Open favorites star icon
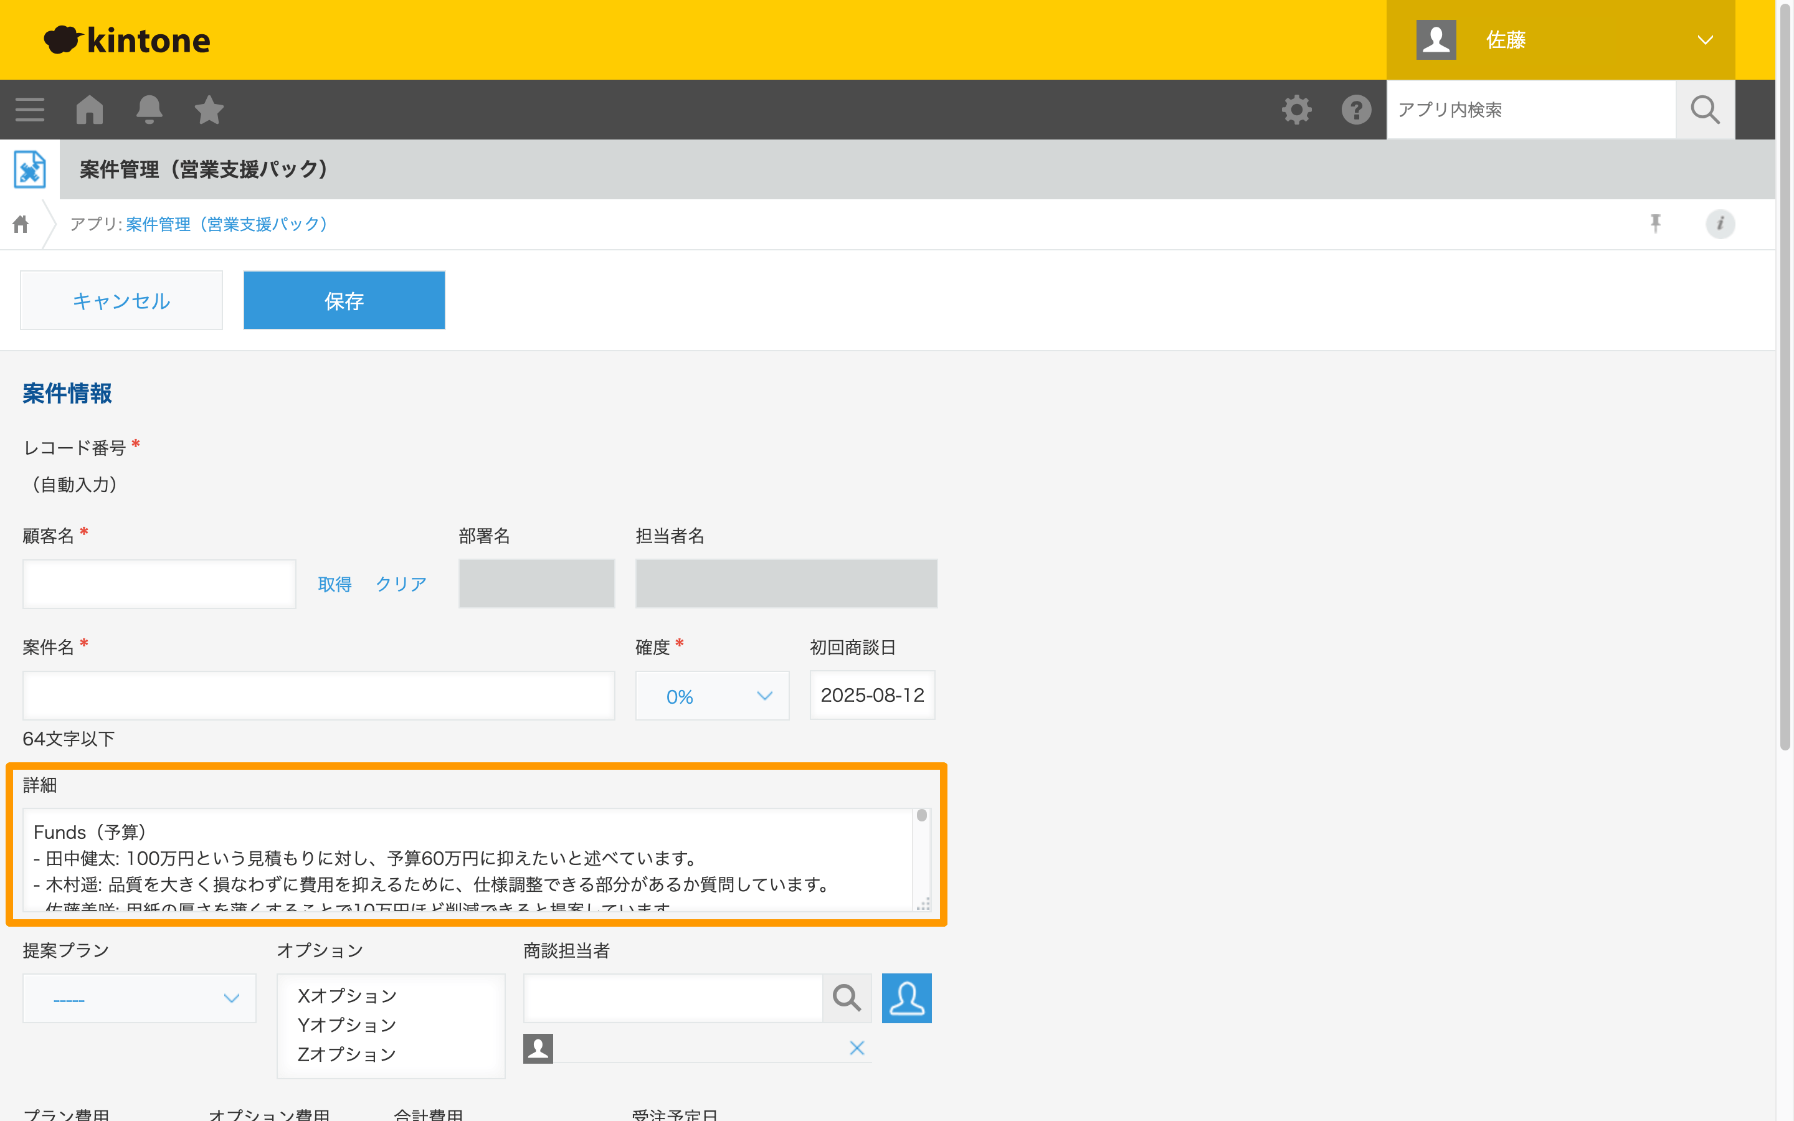 pyautogui.click(x=209, y=110)
